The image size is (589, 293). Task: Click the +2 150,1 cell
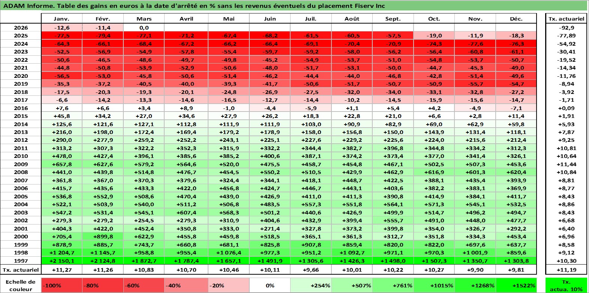(61, 261)
